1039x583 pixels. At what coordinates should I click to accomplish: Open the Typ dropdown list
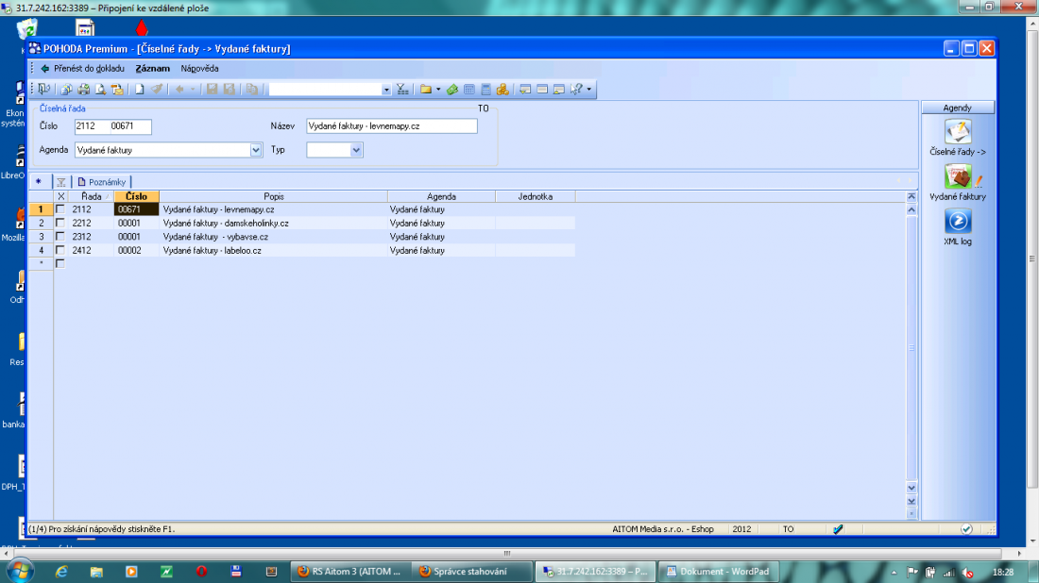[x=356, y=150]
